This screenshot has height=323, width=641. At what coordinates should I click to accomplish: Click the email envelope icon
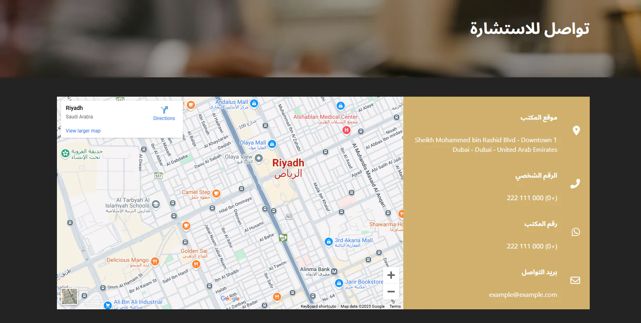(x=575, y=280)
